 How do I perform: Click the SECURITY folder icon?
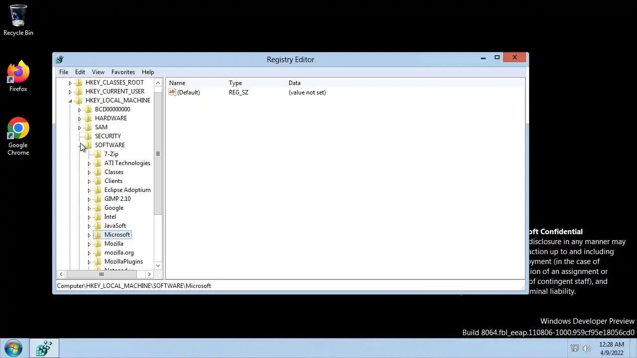click(x=88, y=136)
